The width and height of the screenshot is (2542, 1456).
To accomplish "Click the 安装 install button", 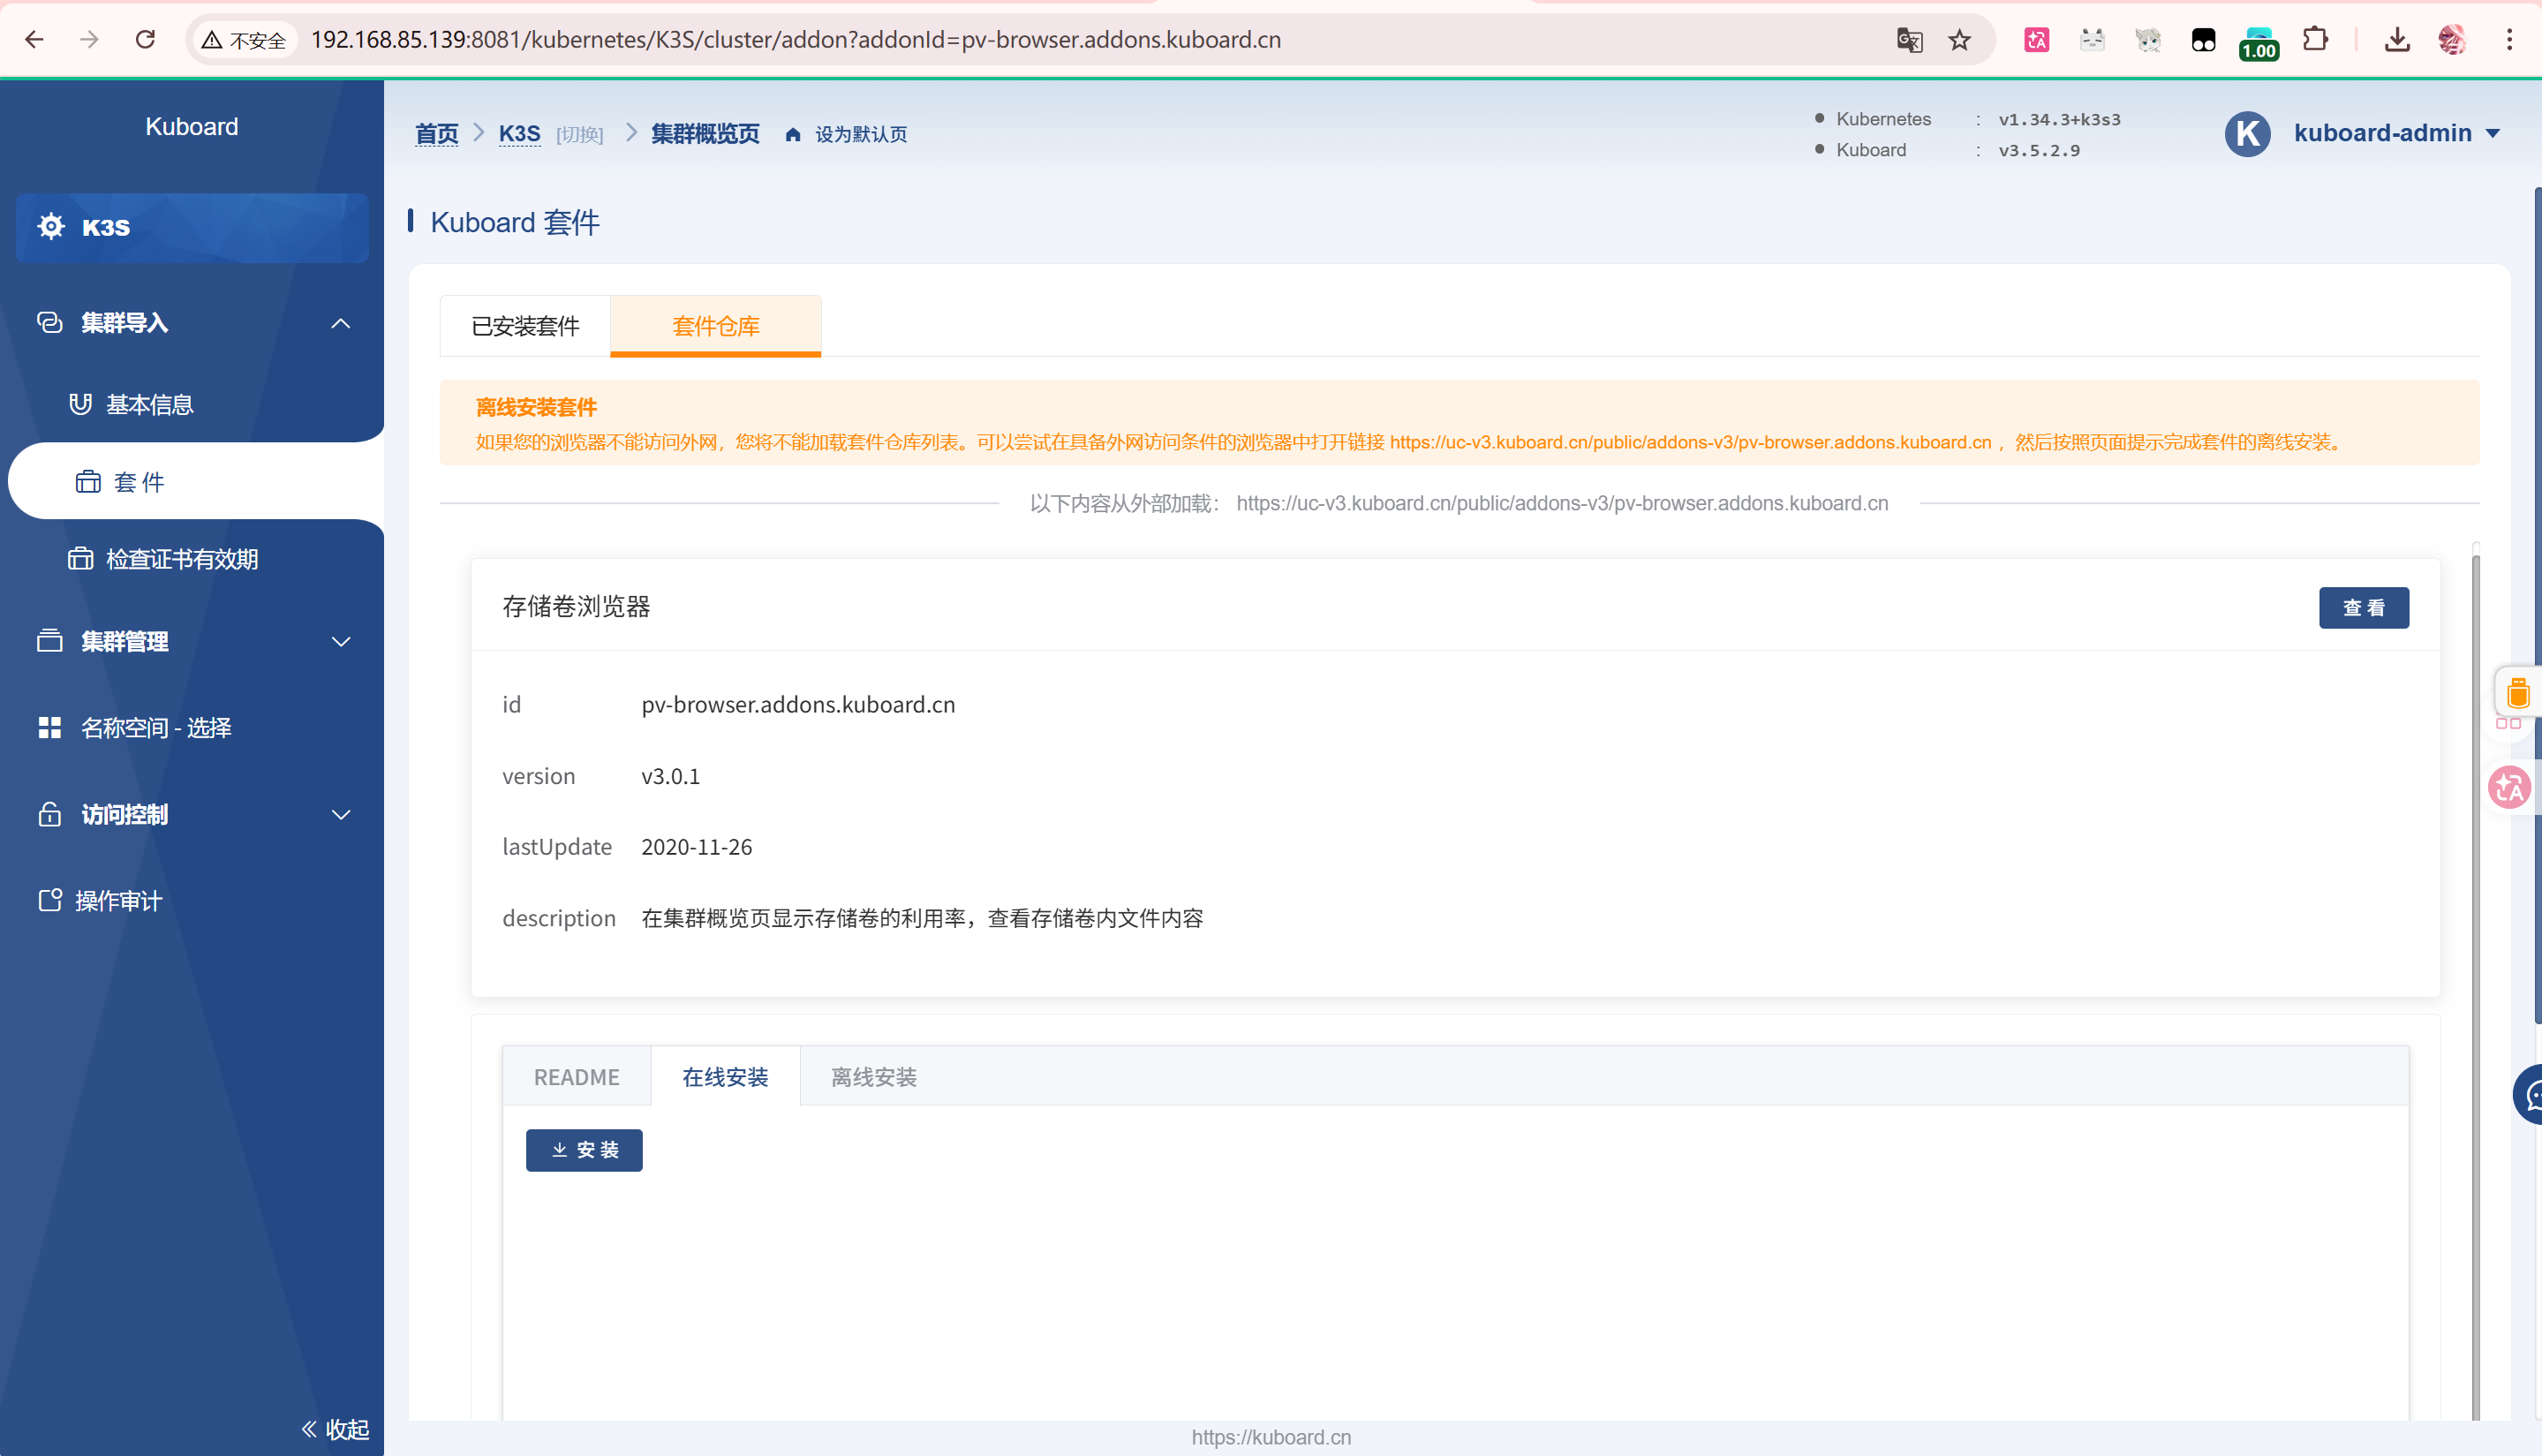I will 584,1150.
